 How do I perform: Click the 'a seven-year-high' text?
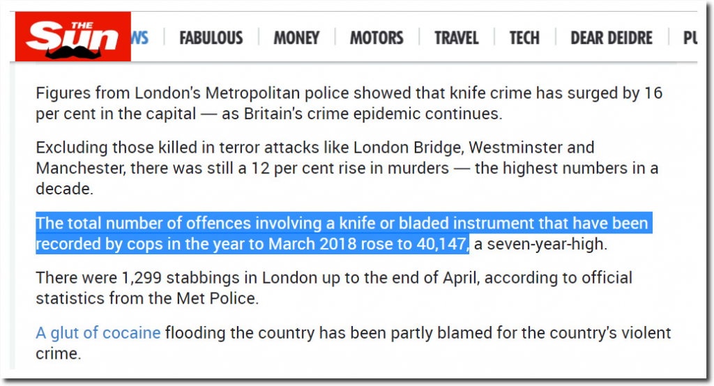[540, 243]
